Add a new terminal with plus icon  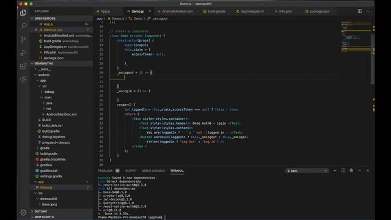[x=335, y=170]
